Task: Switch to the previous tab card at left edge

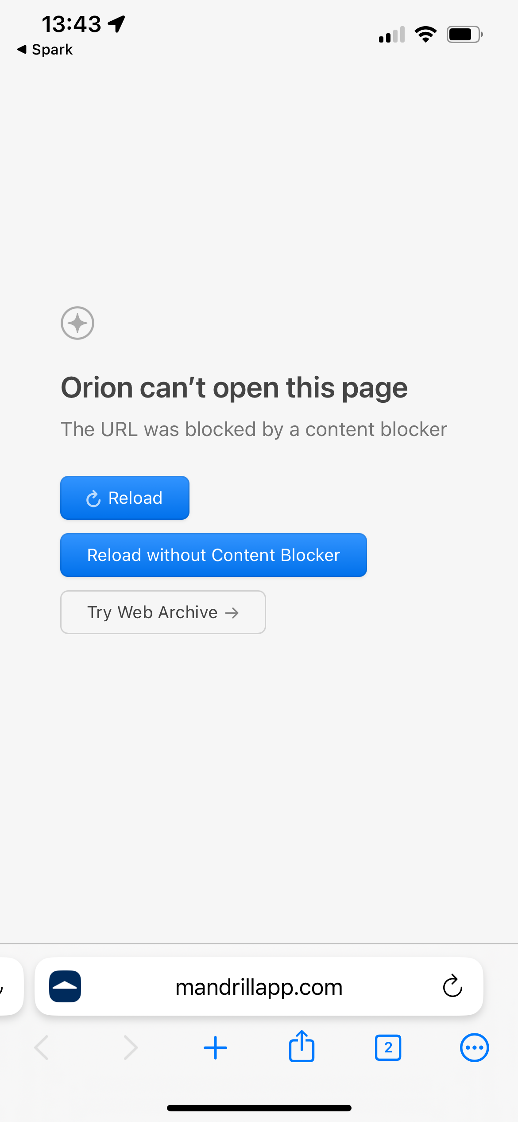Action: coord(10,986)
